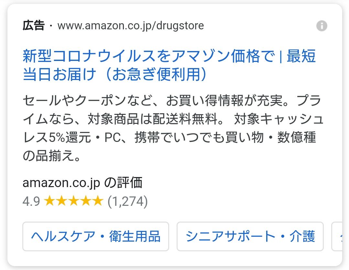
Task: Select the ヘルスケア・衛生用品 sitelink button
Action: (x=96, y=236)
